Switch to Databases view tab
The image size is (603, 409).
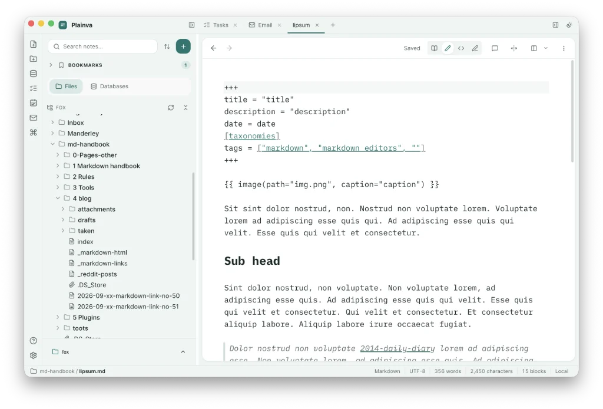[110, 86]
